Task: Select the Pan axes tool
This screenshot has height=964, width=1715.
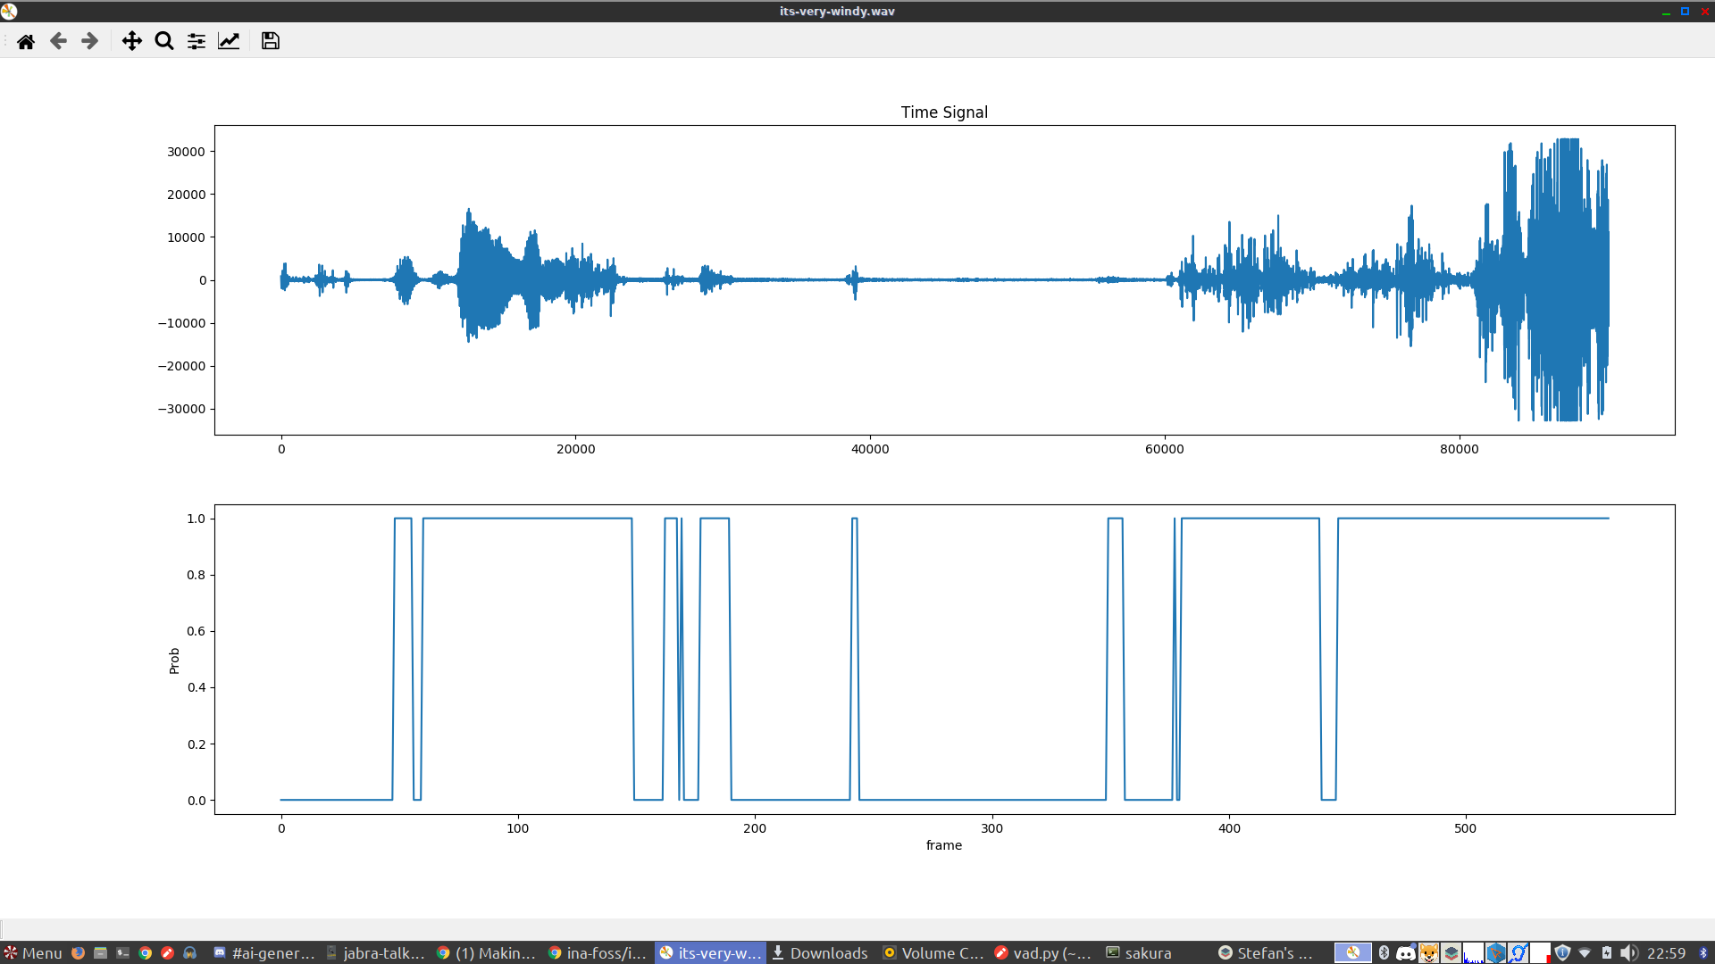Action: pyautogui.click(x=131, y=41)
